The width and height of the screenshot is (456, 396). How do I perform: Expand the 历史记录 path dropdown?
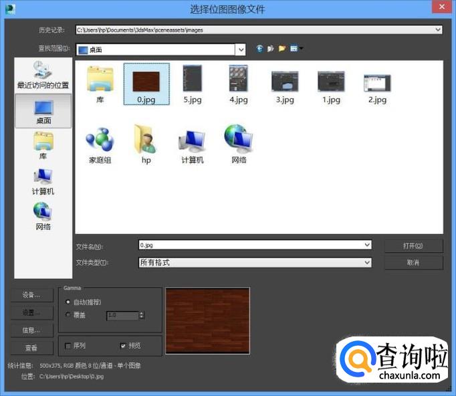click(438, 29)
